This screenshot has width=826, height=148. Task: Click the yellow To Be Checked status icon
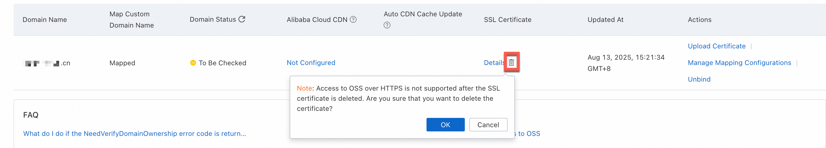point(193,63)
